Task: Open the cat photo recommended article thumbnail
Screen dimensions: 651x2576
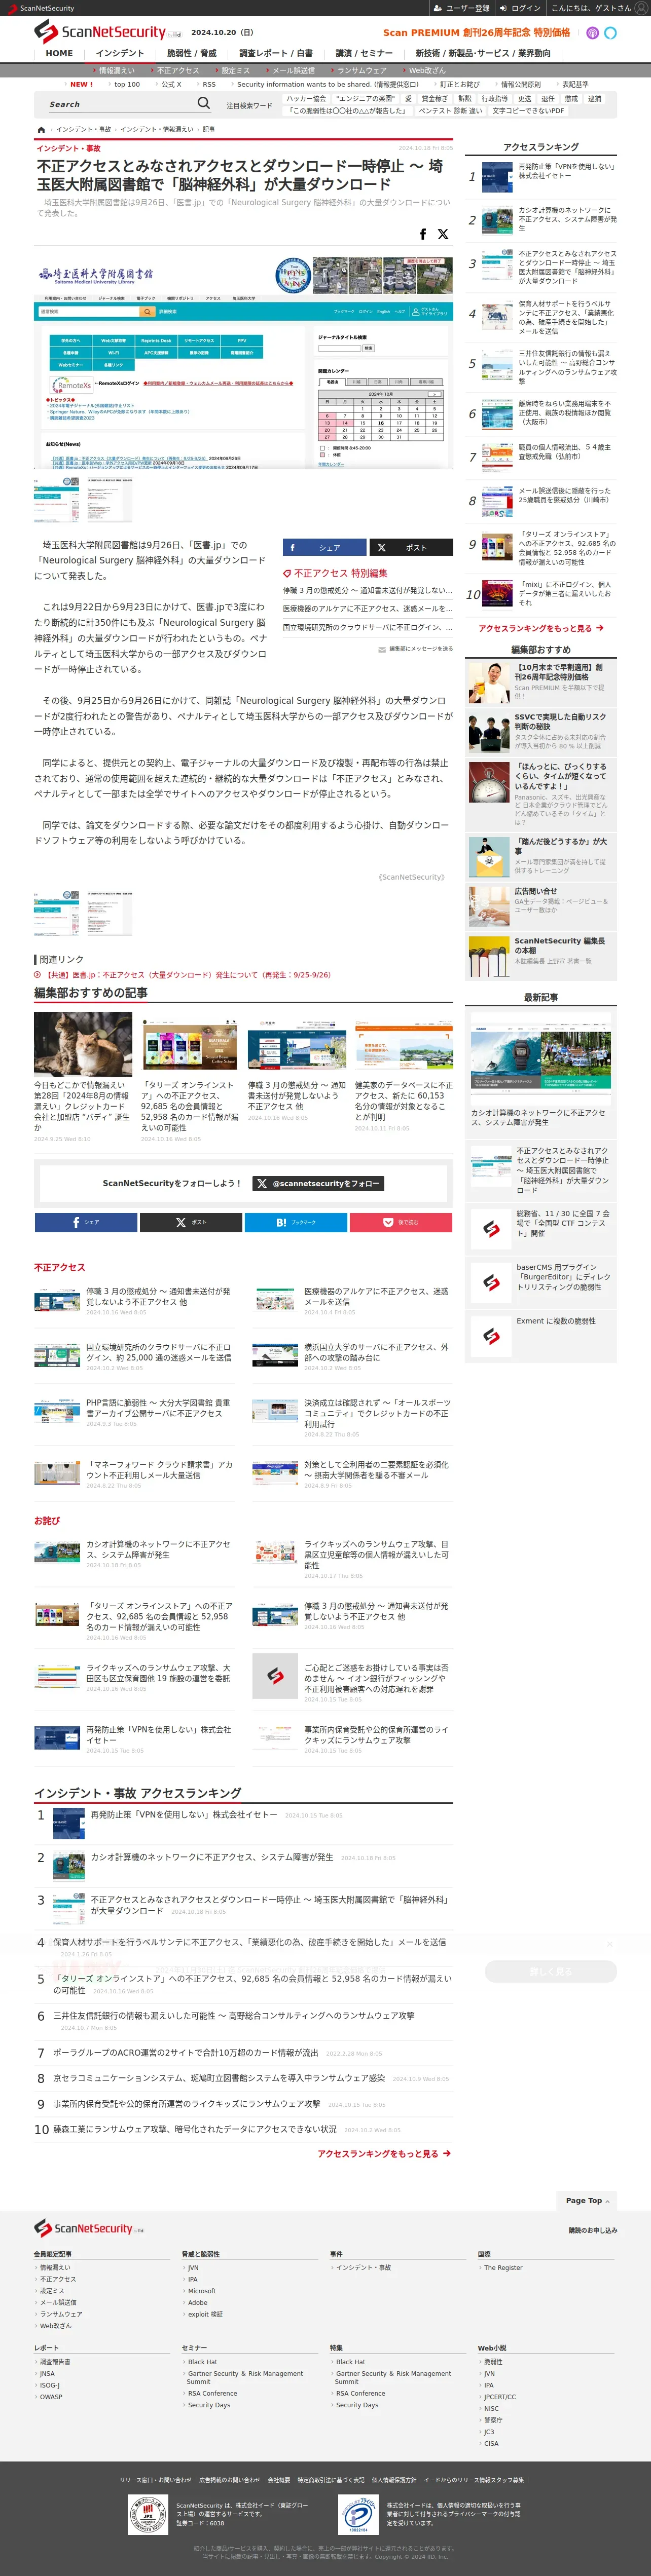Action: [x=83, y=1043]
